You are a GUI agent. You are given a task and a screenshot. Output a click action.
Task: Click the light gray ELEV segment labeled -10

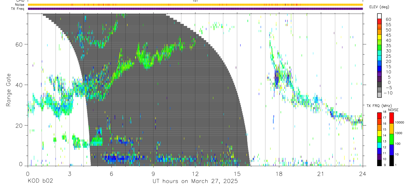(x=379, y=95)
